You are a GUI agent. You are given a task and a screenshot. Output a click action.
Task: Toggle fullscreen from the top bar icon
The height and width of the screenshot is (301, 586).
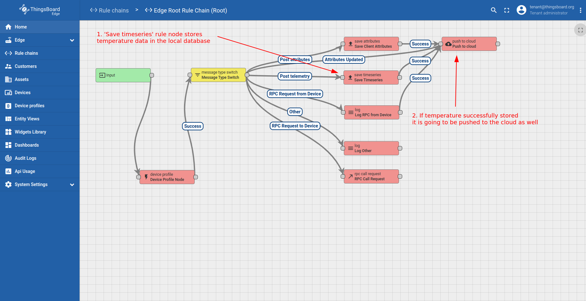tap(507, 10)
